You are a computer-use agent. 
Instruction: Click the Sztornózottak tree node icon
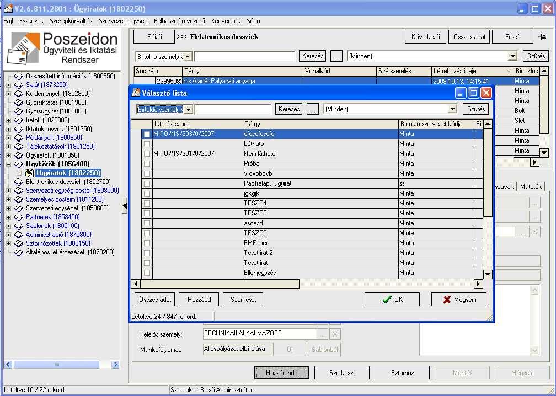(19, 243)
